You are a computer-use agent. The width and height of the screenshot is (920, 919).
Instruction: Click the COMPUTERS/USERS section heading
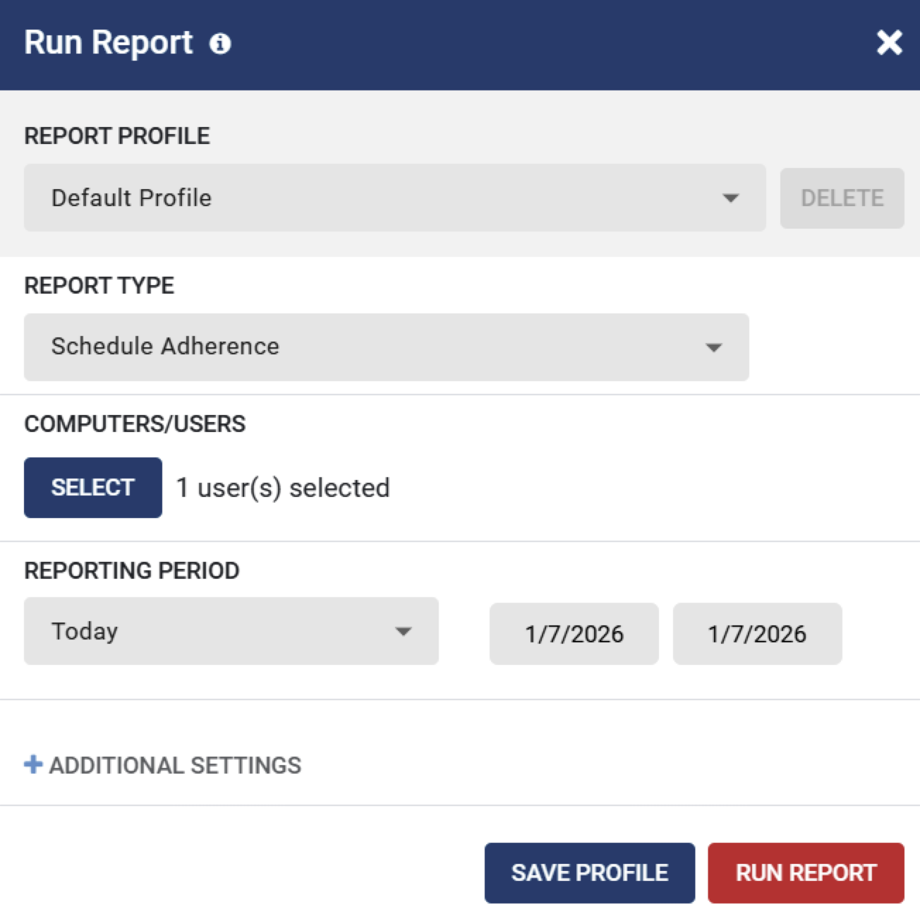click(x=135, y=424)
